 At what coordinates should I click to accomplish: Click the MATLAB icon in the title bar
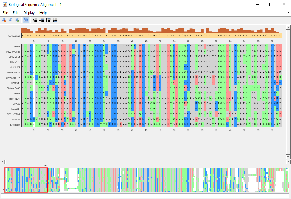click(5, 4)
